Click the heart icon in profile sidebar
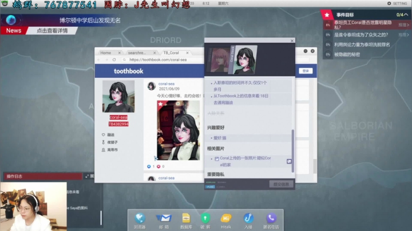Viewport: 412px width, 231px height. pos(103,135)
